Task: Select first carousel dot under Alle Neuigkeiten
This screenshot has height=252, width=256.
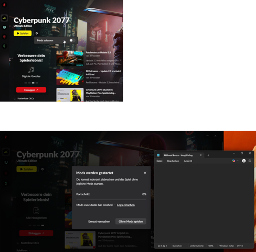Action: pos(30,225)
